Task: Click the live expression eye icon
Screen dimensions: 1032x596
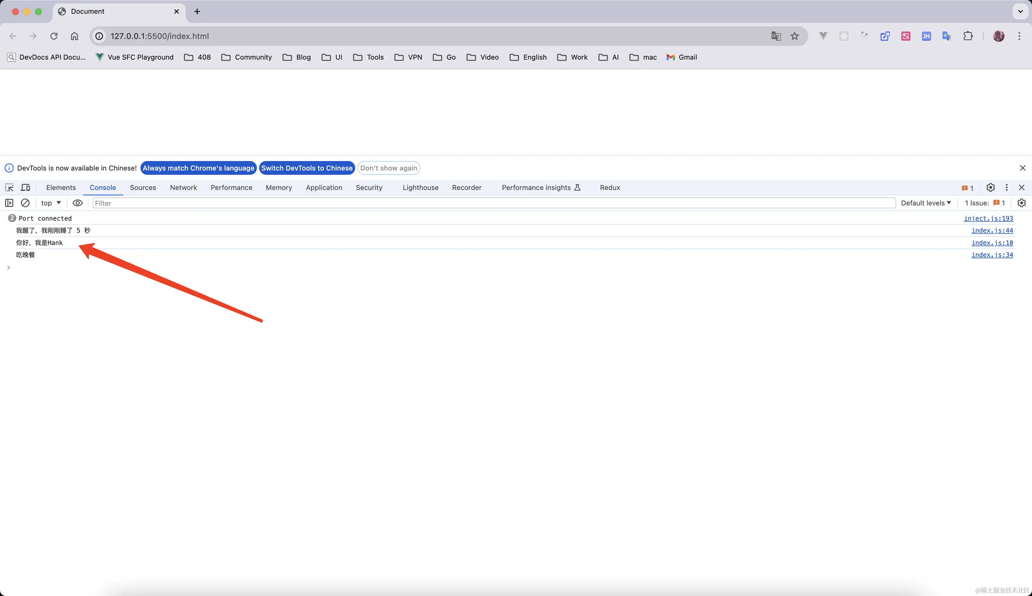Action: pos(77,203)
